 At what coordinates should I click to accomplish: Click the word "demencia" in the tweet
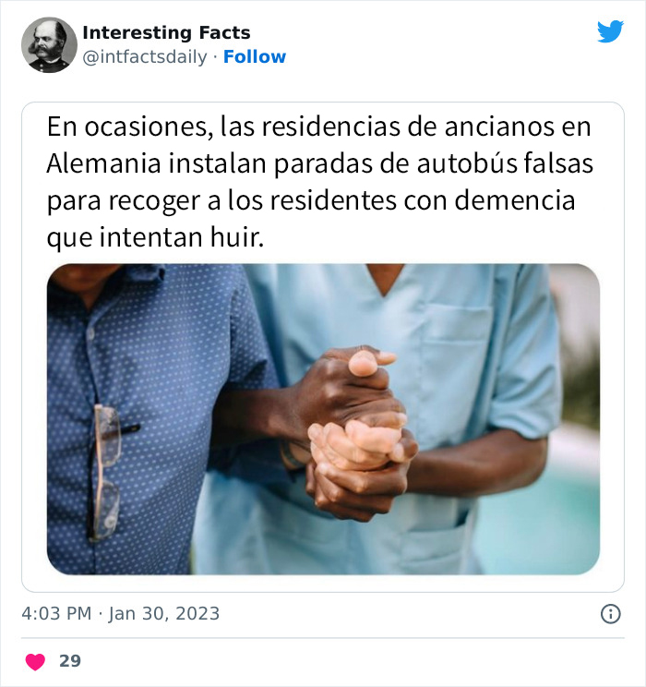click(x=515, y=200)
